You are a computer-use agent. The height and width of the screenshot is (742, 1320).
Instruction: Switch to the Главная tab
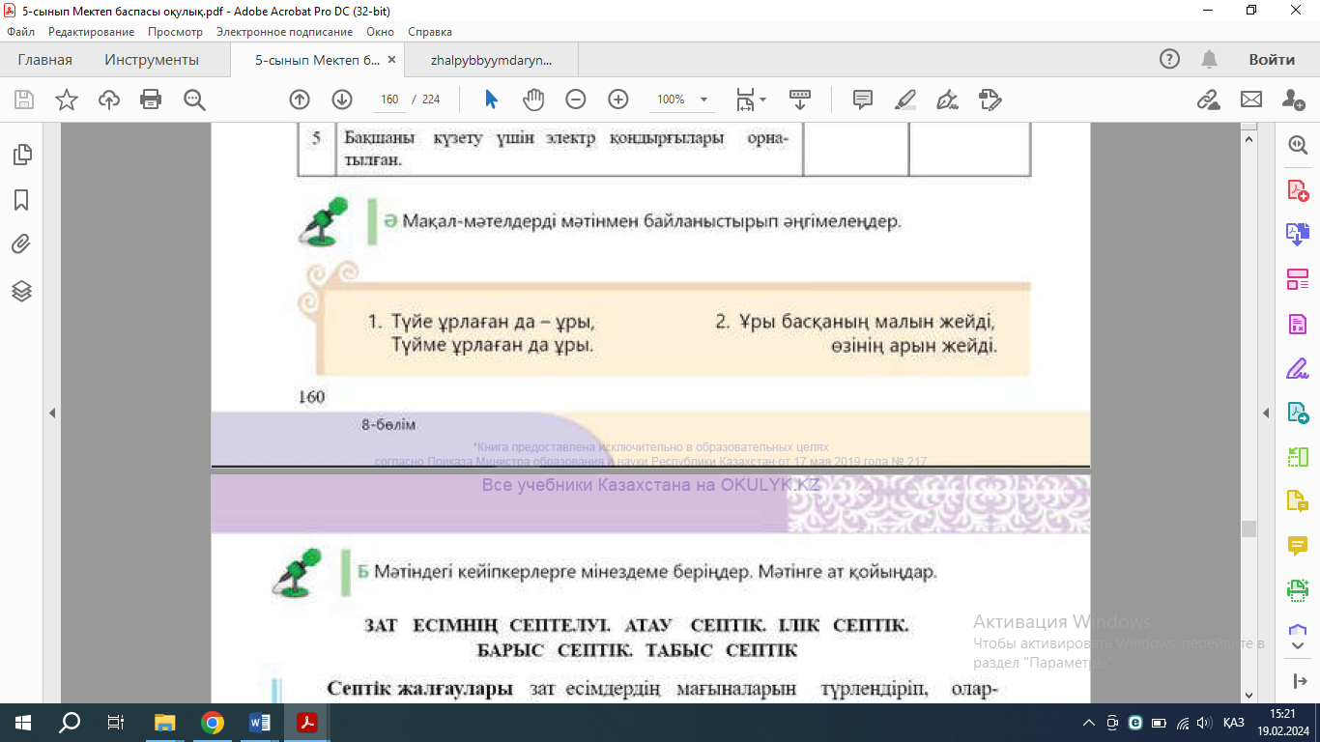(44, 60)
